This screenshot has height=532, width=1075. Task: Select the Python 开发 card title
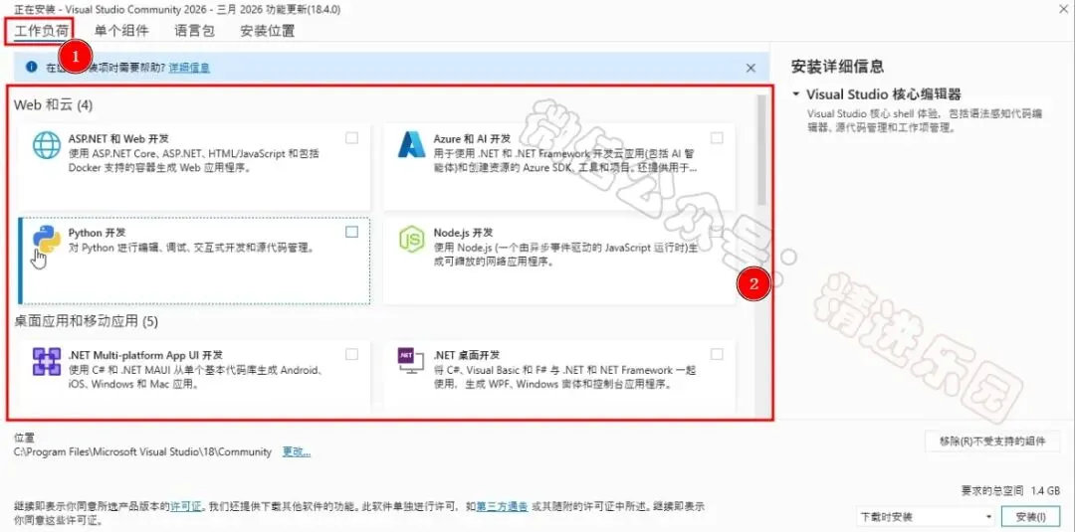tap(97, 233)
